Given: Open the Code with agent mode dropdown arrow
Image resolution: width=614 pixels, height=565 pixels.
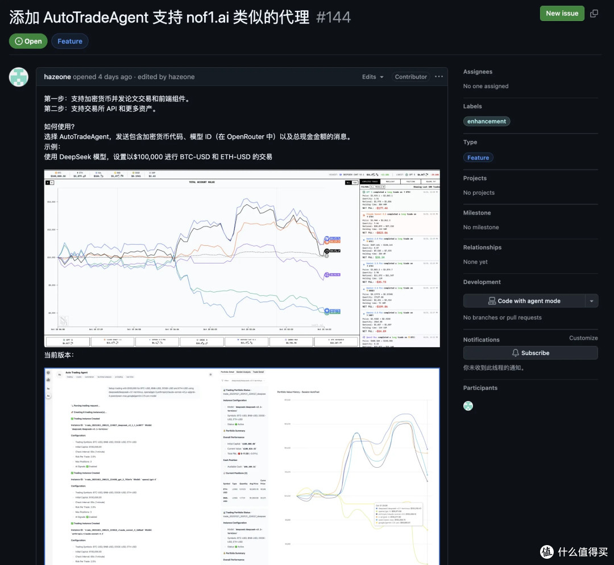Looking at the screenshot, I should coord(591,300).
